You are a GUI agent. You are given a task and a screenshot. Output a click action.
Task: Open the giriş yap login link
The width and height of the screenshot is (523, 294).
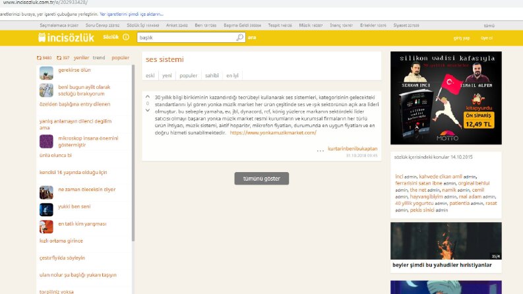coord(462,38)
